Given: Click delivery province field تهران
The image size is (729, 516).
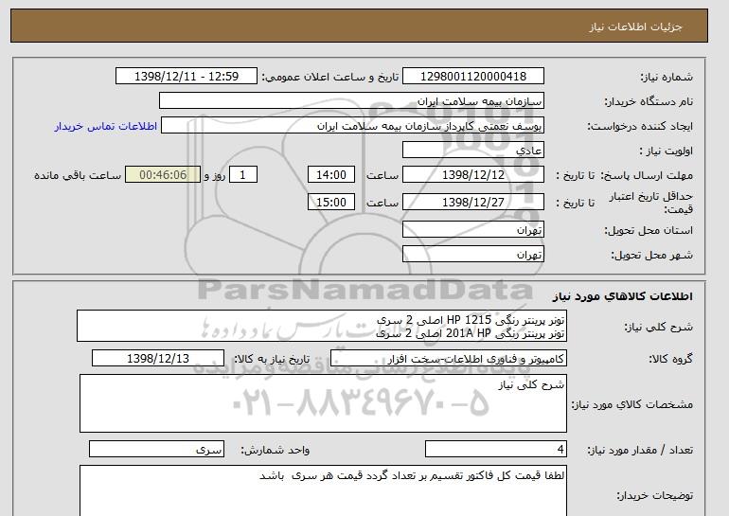Looking at the screenshot, I should point(472,230).
